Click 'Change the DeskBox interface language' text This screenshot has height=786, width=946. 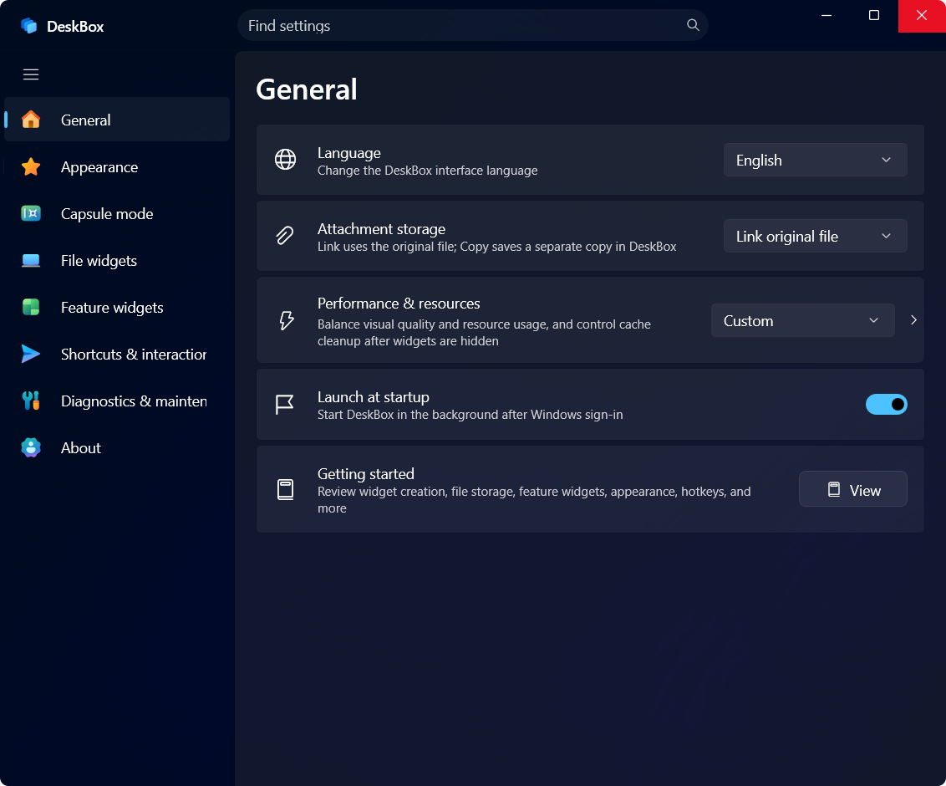427,171
